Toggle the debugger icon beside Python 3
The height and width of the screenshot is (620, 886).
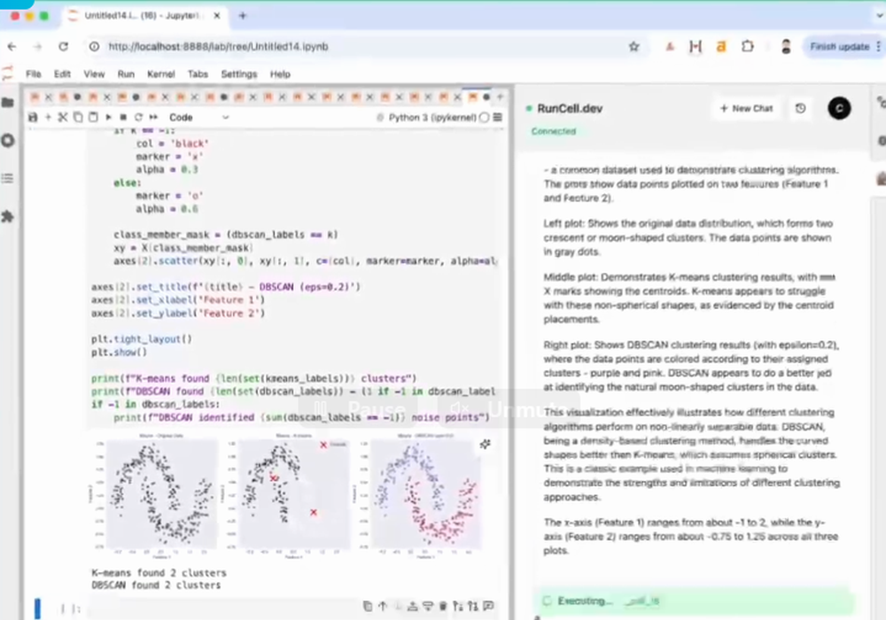(380, 118)
